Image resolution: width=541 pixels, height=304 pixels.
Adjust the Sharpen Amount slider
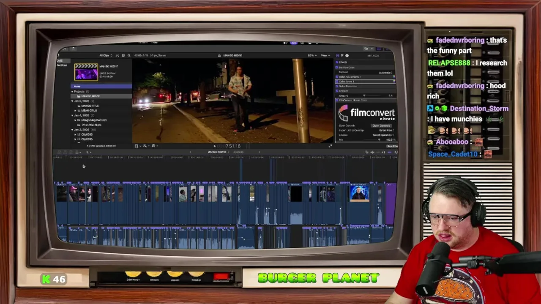364,95
